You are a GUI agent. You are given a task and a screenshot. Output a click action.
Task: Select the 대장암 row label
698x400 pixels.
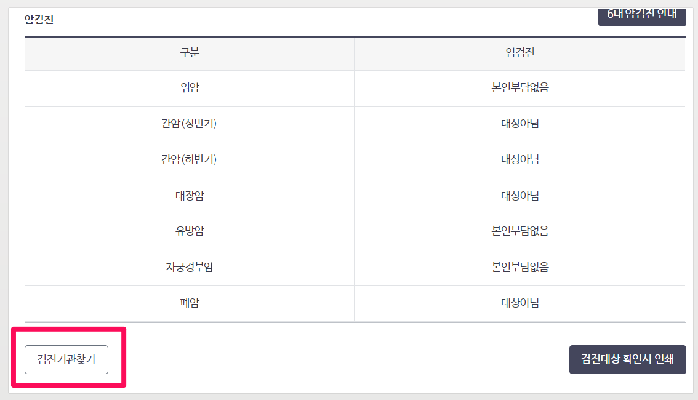[190, 195]
